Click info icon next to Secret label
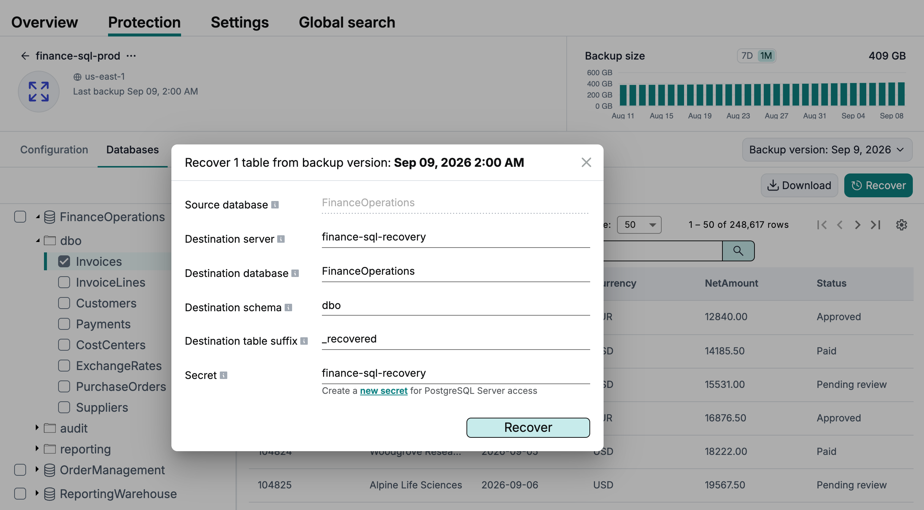The height and width of the screenshot is (510, 924). pyautogui.click(x=224, y=375)
